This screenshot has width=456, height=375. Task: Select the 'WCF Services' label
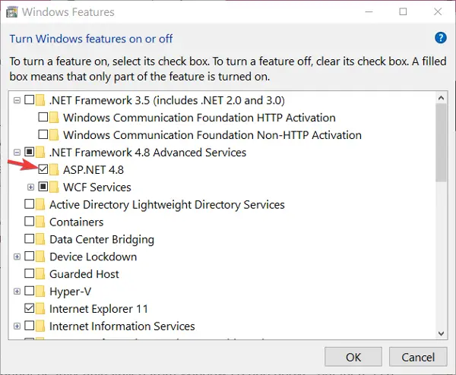97,187
